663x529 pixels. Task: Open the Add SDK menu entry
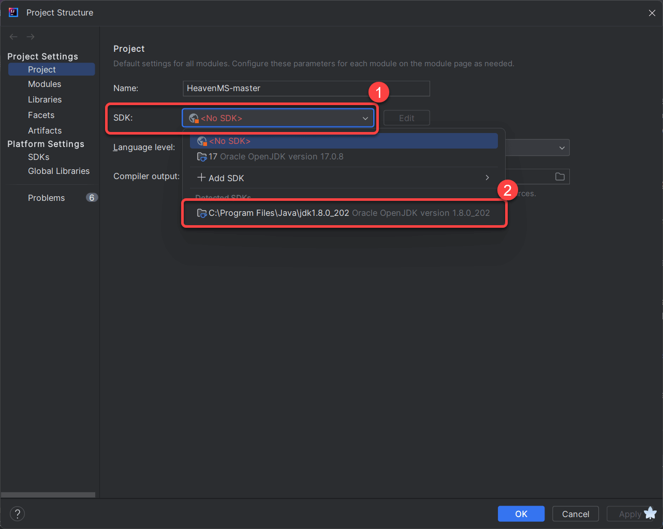click(344, 178)
